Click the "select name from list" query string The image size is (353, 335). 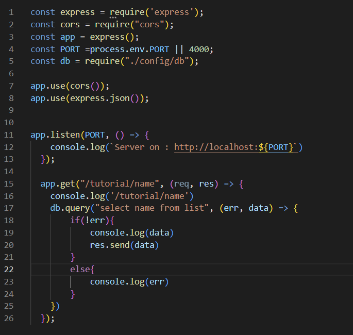point(152,208)
